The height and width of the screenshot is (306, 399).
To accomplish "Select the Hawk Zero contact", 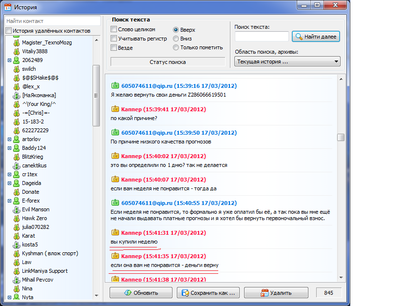I will (35, 218).
